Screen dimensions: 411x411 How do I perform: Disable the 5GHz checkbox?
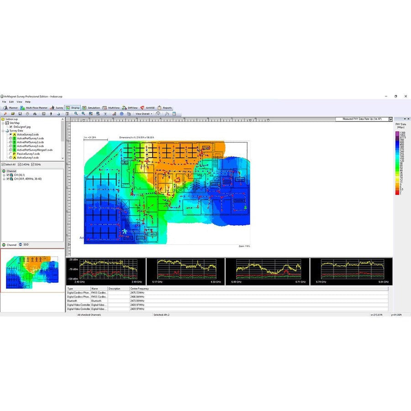click(32, 164)
